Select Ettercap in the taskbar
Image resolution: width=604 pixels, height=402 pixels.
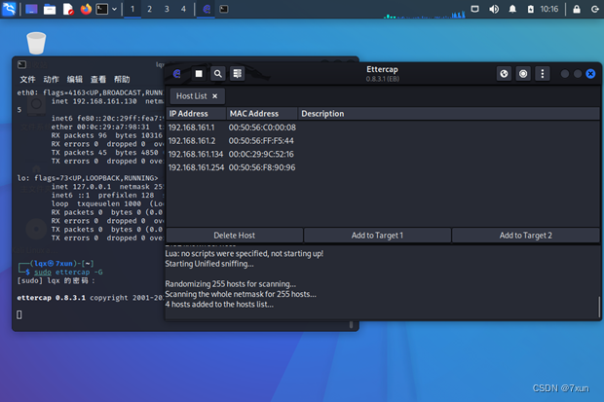(207, 9)
